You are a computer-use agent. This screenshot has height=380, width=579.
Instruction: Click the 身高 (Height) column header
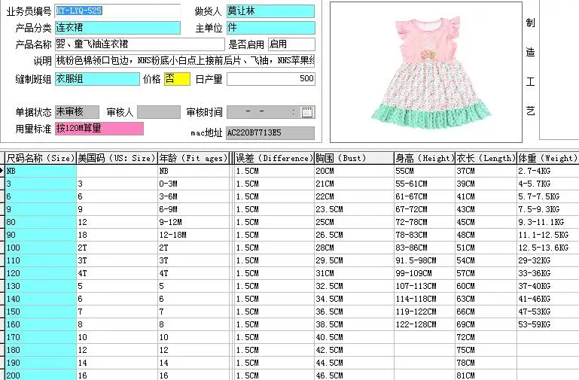tap(425, 158)
